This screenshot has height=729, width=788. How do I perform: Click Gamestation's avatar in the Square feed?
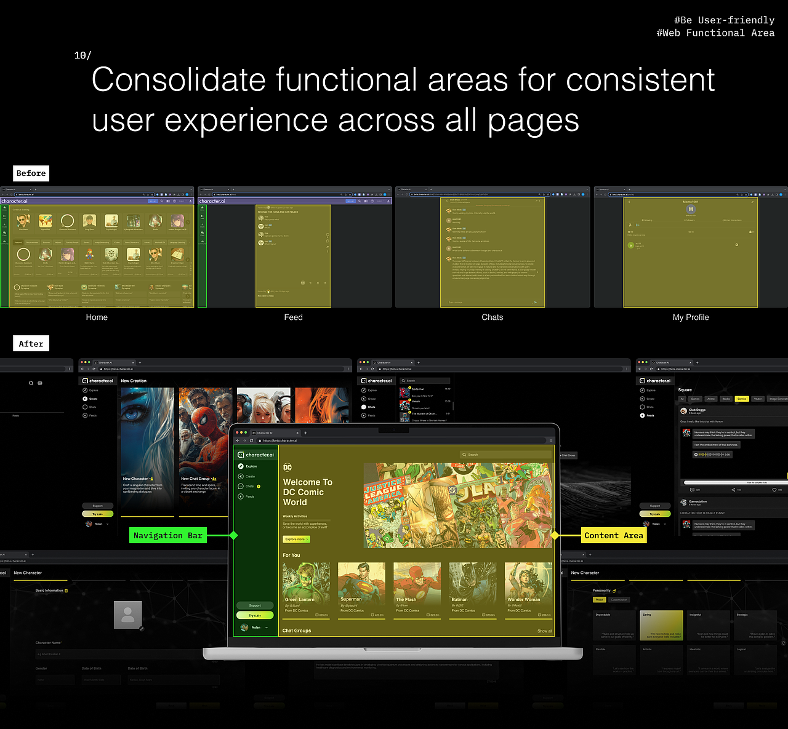(683, 503)
